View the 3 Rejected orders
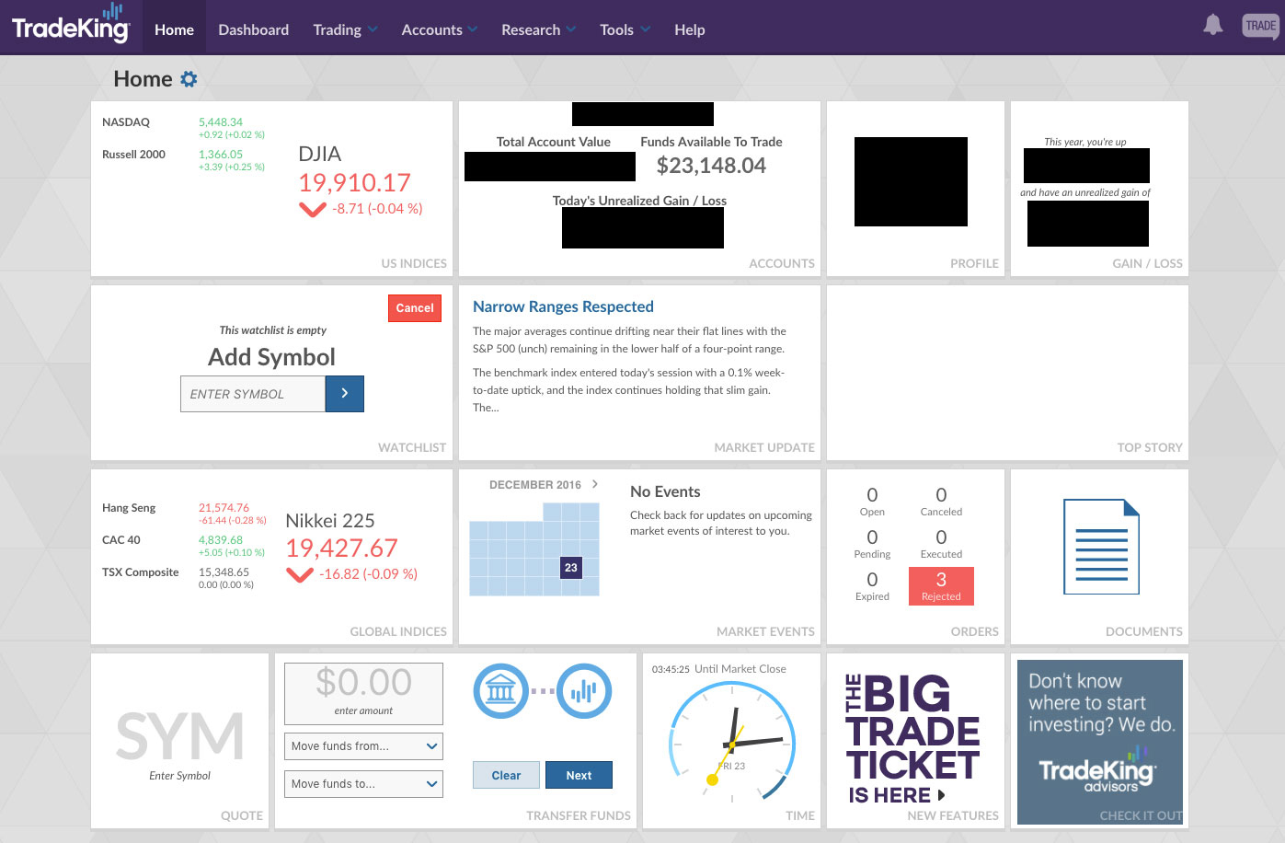This screenshot has width=1285, height=843. 941,586
